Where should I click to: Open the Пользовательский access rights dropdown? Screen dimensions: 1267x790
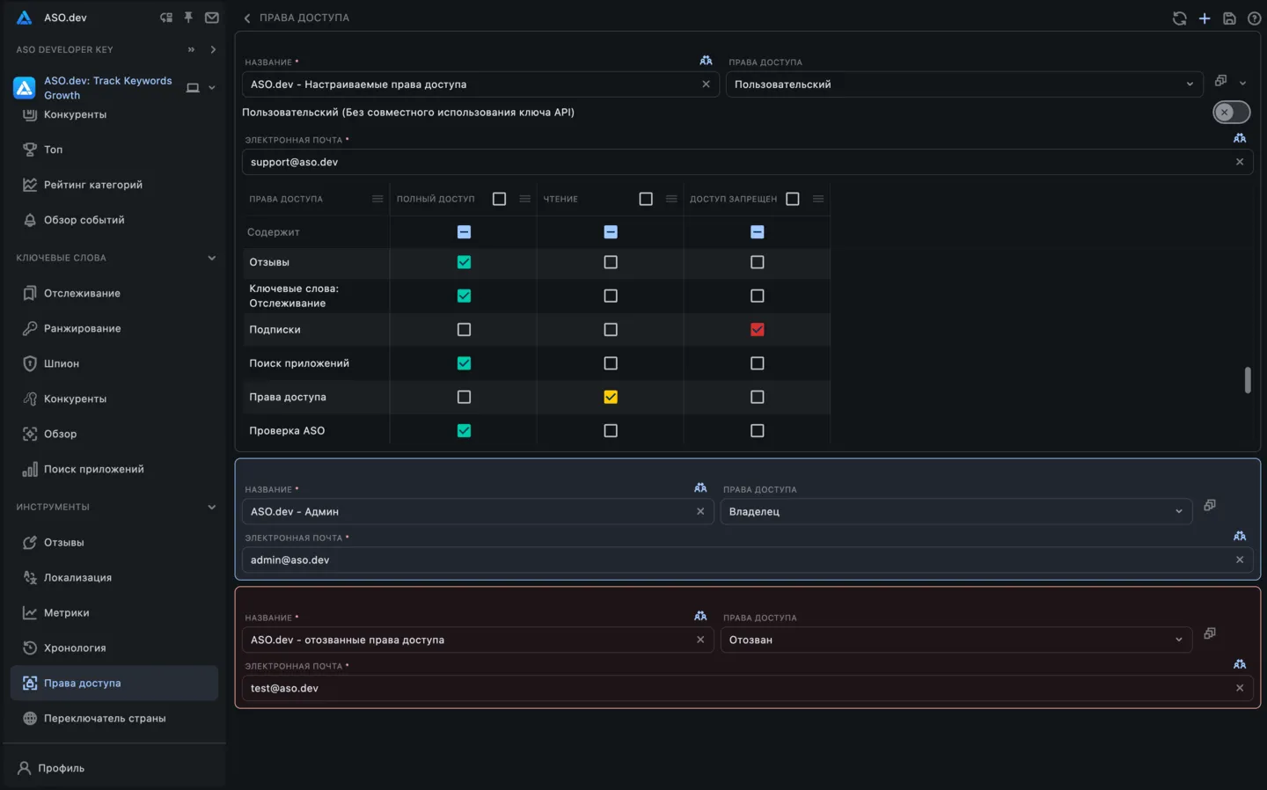(x=963, y=84)
